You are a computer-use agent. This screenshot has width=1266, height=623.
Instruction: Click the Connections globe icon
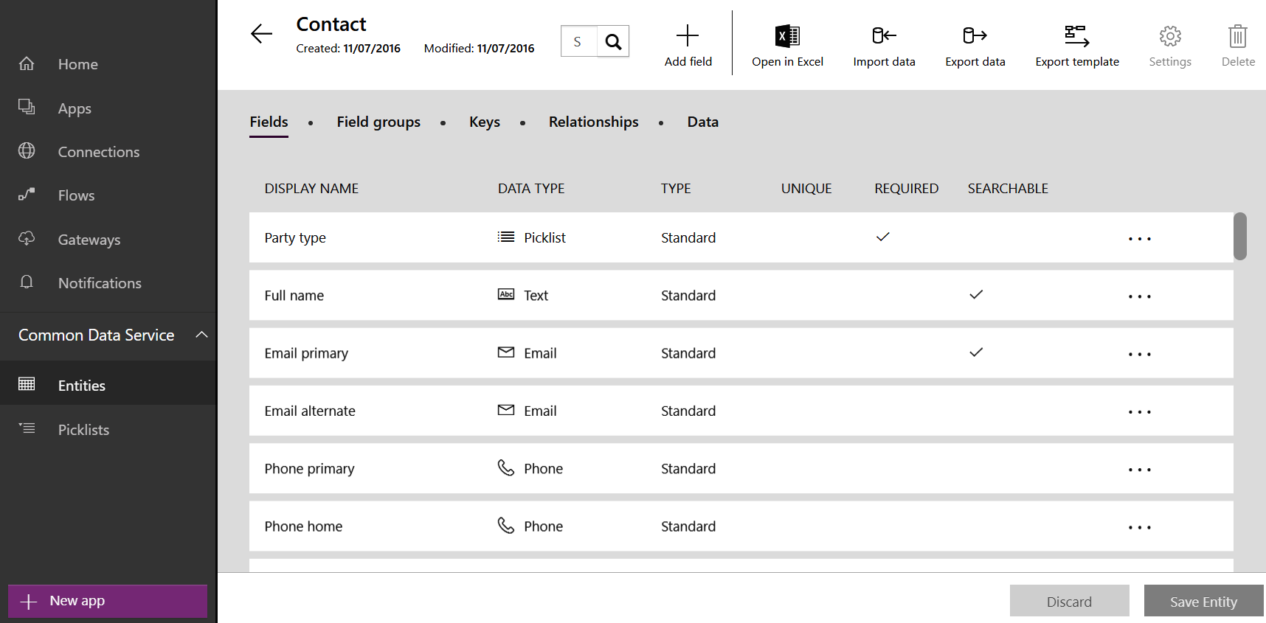[27, 150]
